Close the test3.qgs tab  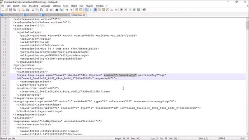(84, 15)
